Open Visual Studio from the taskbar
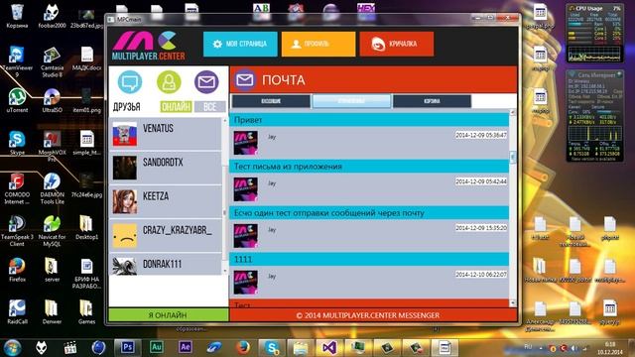The image size is (635, 357). tap(329, 347)
